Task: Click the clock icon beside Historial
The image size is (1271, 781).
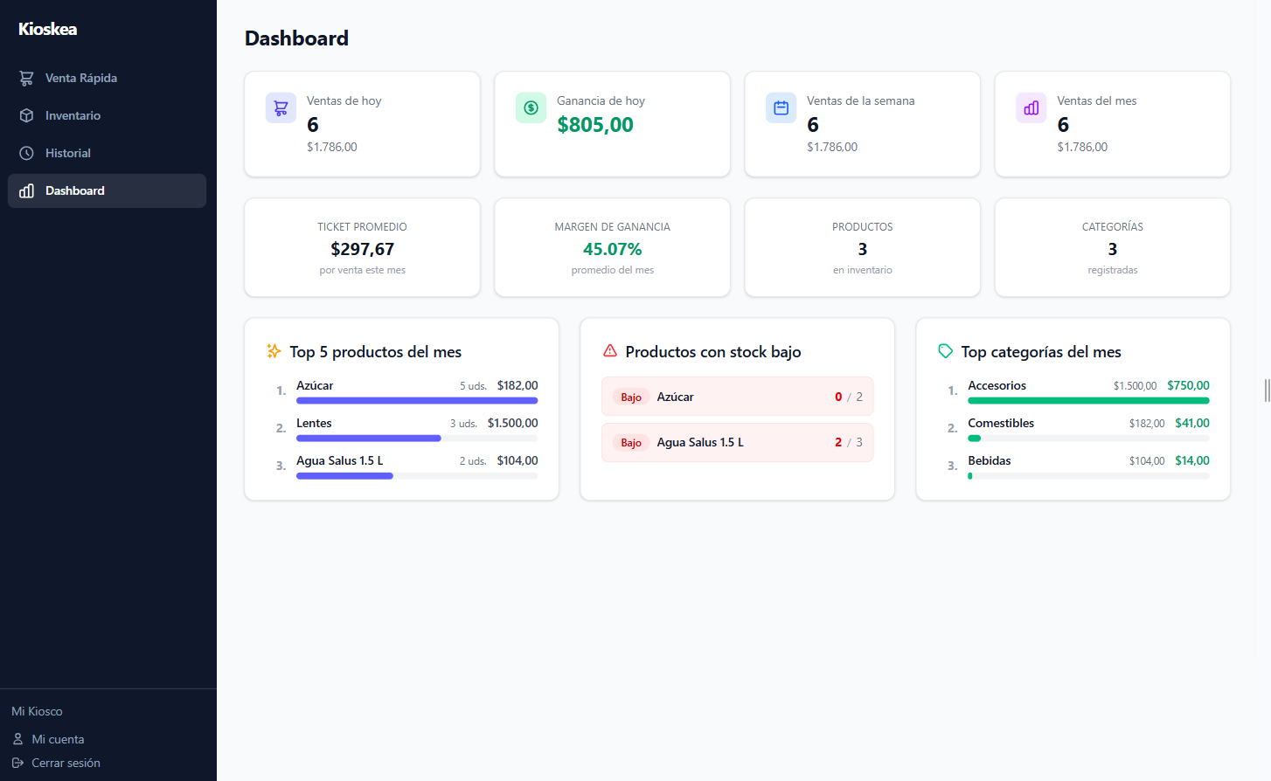Action: coord(27,153)
